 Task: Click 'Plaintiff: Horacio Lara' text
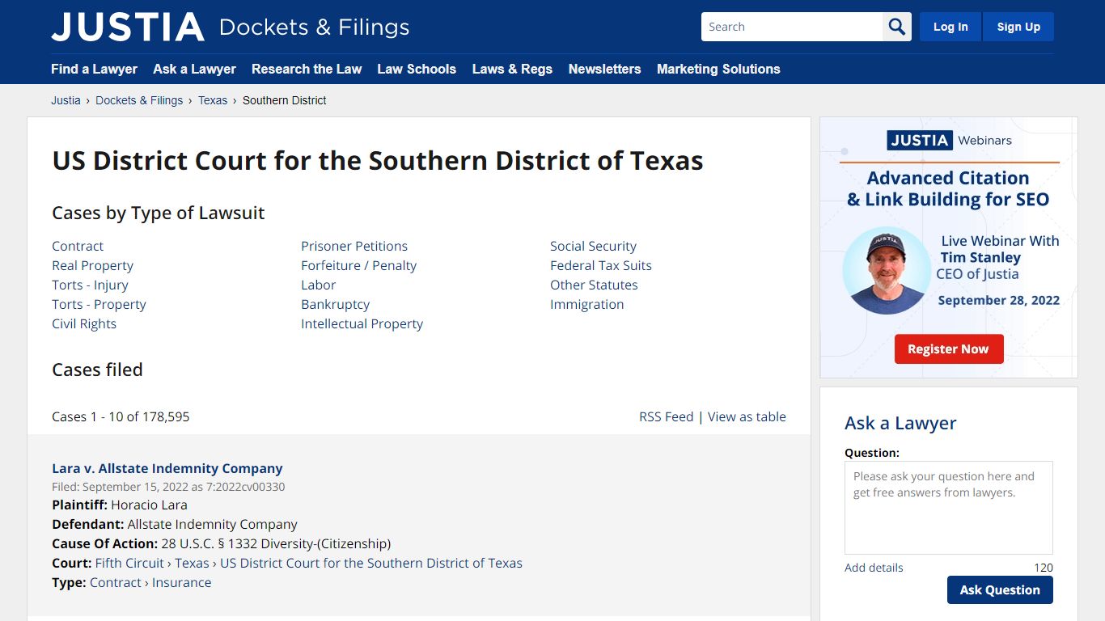120,505
